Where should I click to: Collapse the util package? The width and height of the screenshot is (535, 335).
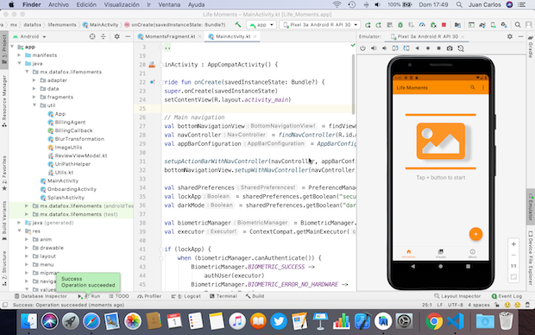35,105
